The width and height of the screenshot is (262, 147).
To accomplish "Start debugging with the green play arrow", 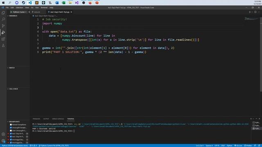I will [x=11, y=12].
